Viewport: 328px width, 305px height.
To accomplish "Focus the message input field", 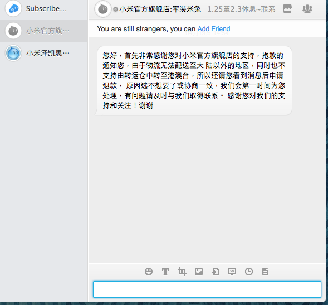I will [x=207, y=289].
